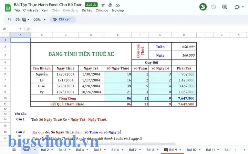The image size is (248, 154).
Task: Check cloud document status icon
Action: tap(118, 5)
